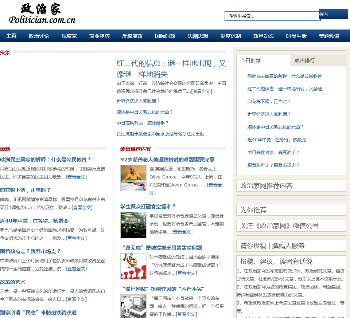This screenshot has height=318, width=350.
Task: Go to the 观察家 section
Action: coord(69,36)
